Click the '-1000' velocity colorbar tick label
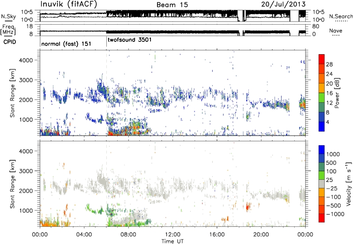Screen dimensions: 353x244 click(335, 214)
